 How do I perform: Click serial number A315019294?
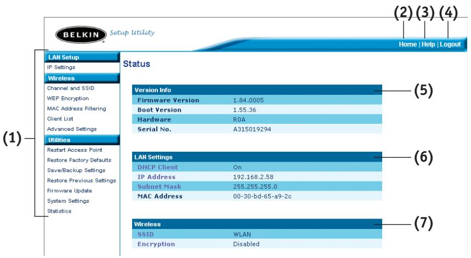click(x=252, y=129)
